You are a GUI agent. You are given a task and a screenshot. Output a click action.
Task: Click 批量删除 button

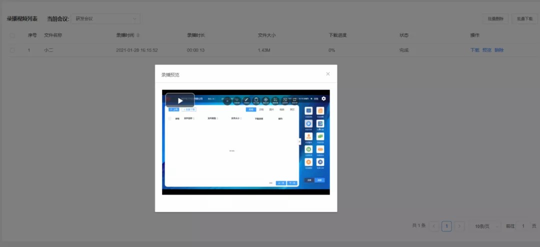pos(495,19)
